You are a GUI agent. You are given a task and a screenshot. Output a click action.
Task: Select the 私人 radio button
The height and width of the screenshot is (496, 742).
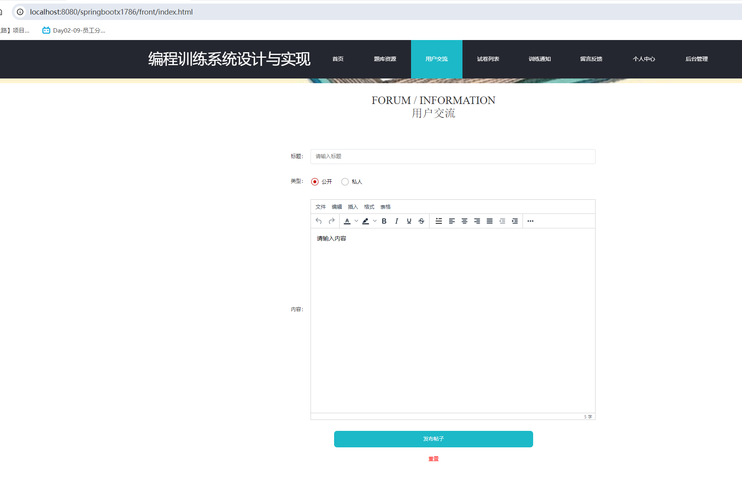pyautogui.click(x=345, y=181)
